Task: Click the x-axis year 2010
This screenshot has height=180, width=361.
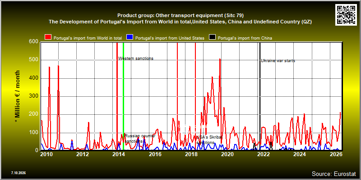Action: click(x=46, y=154)
